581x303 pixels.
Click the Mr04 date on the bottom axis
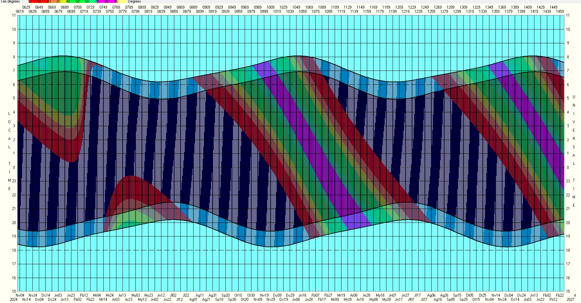(x=97, y=295)
